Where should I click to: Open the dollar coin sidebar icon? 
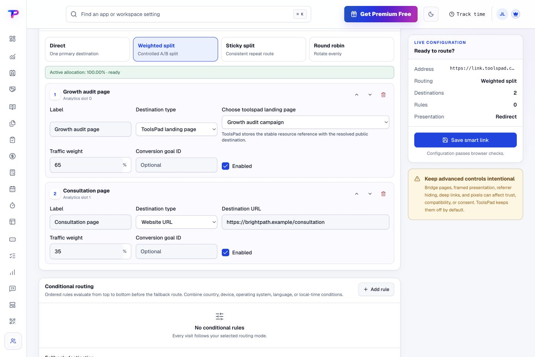click(x=12, y=156)
